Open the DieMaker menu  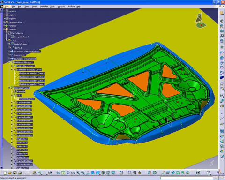(x=44, y=7)
